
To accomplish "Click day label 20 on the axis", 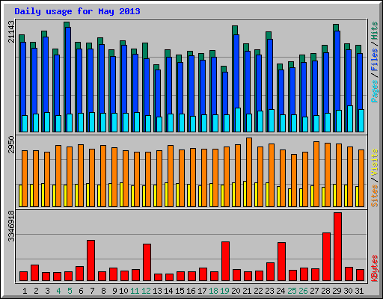I will (x=236, y=291).
